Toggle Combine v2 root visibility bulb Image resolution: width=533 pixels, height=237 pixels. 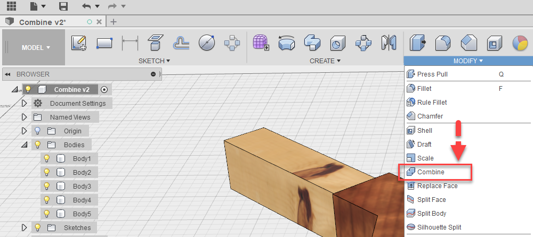coord(28,89)
